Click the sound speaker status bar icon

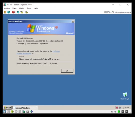(x=31, y=112)
